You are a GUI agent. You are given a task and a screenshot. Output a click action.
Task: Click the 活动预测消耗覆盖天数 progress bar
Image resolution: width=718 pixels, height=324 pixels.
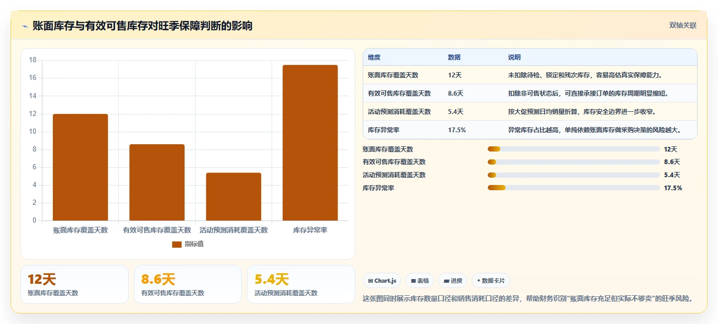tap(574, 175)
